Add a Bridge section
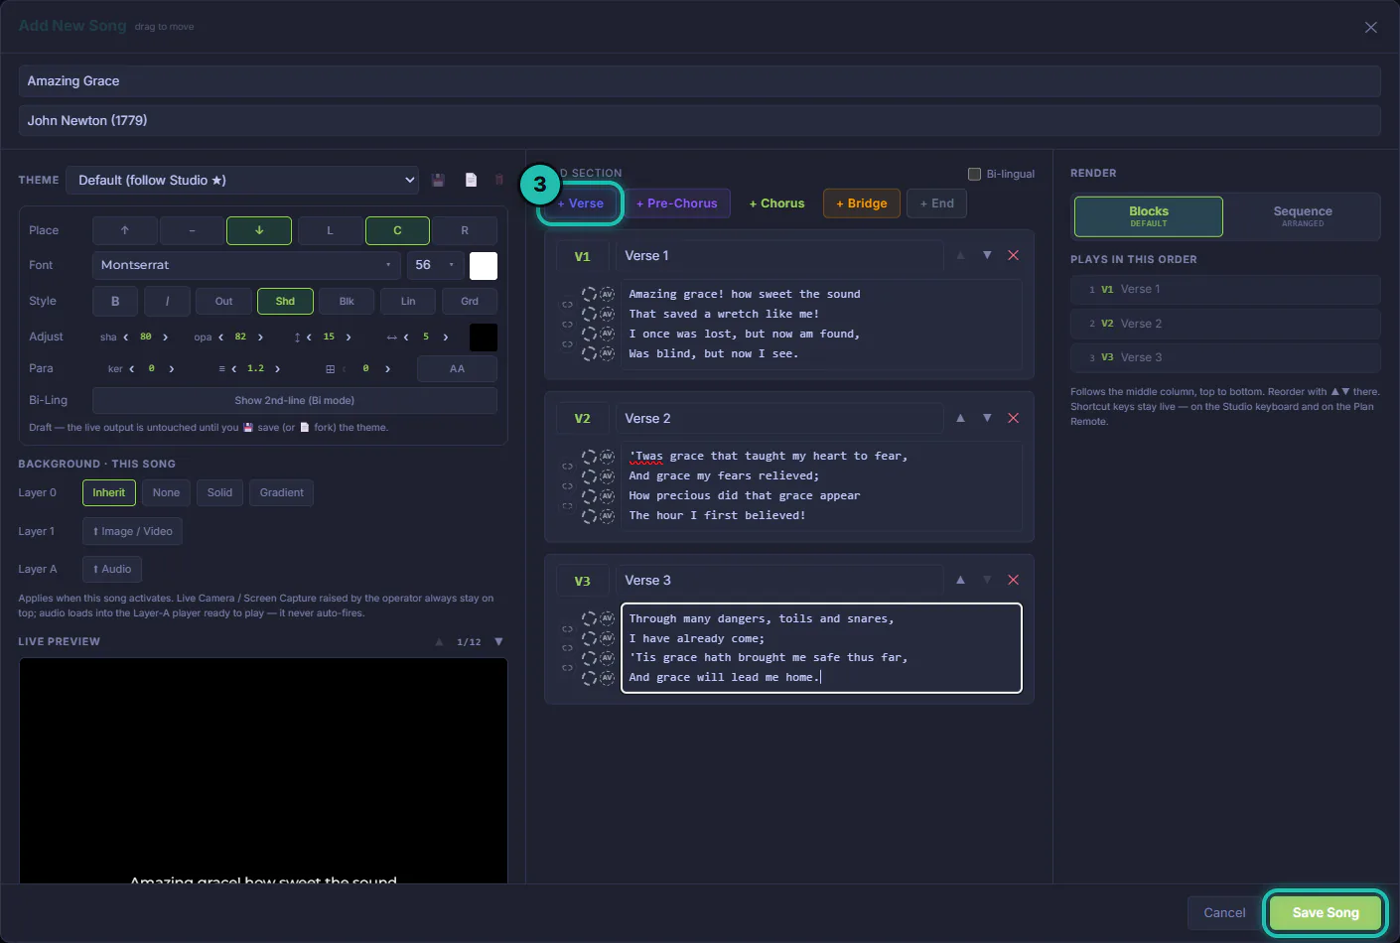Image resolution: width=1400 pixels, height=943 pixels. (862, 203)
